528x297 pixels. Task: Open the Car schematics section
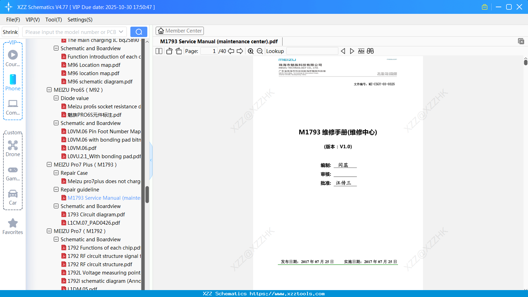click(x=12, y=197)
